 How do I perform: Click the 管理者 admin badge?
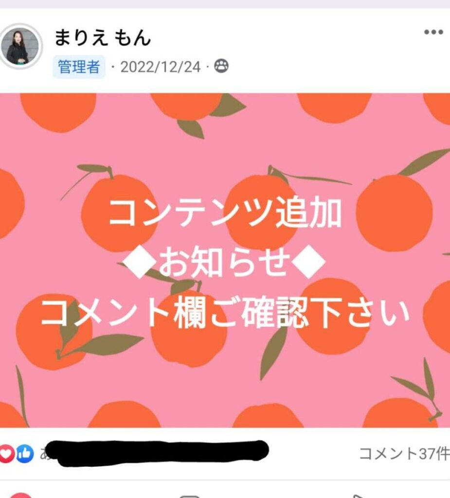[79, 67]
